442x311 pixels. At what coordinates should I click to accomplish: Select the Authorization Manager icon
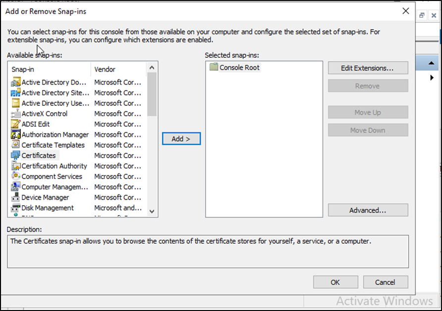[x=15, y=134]
